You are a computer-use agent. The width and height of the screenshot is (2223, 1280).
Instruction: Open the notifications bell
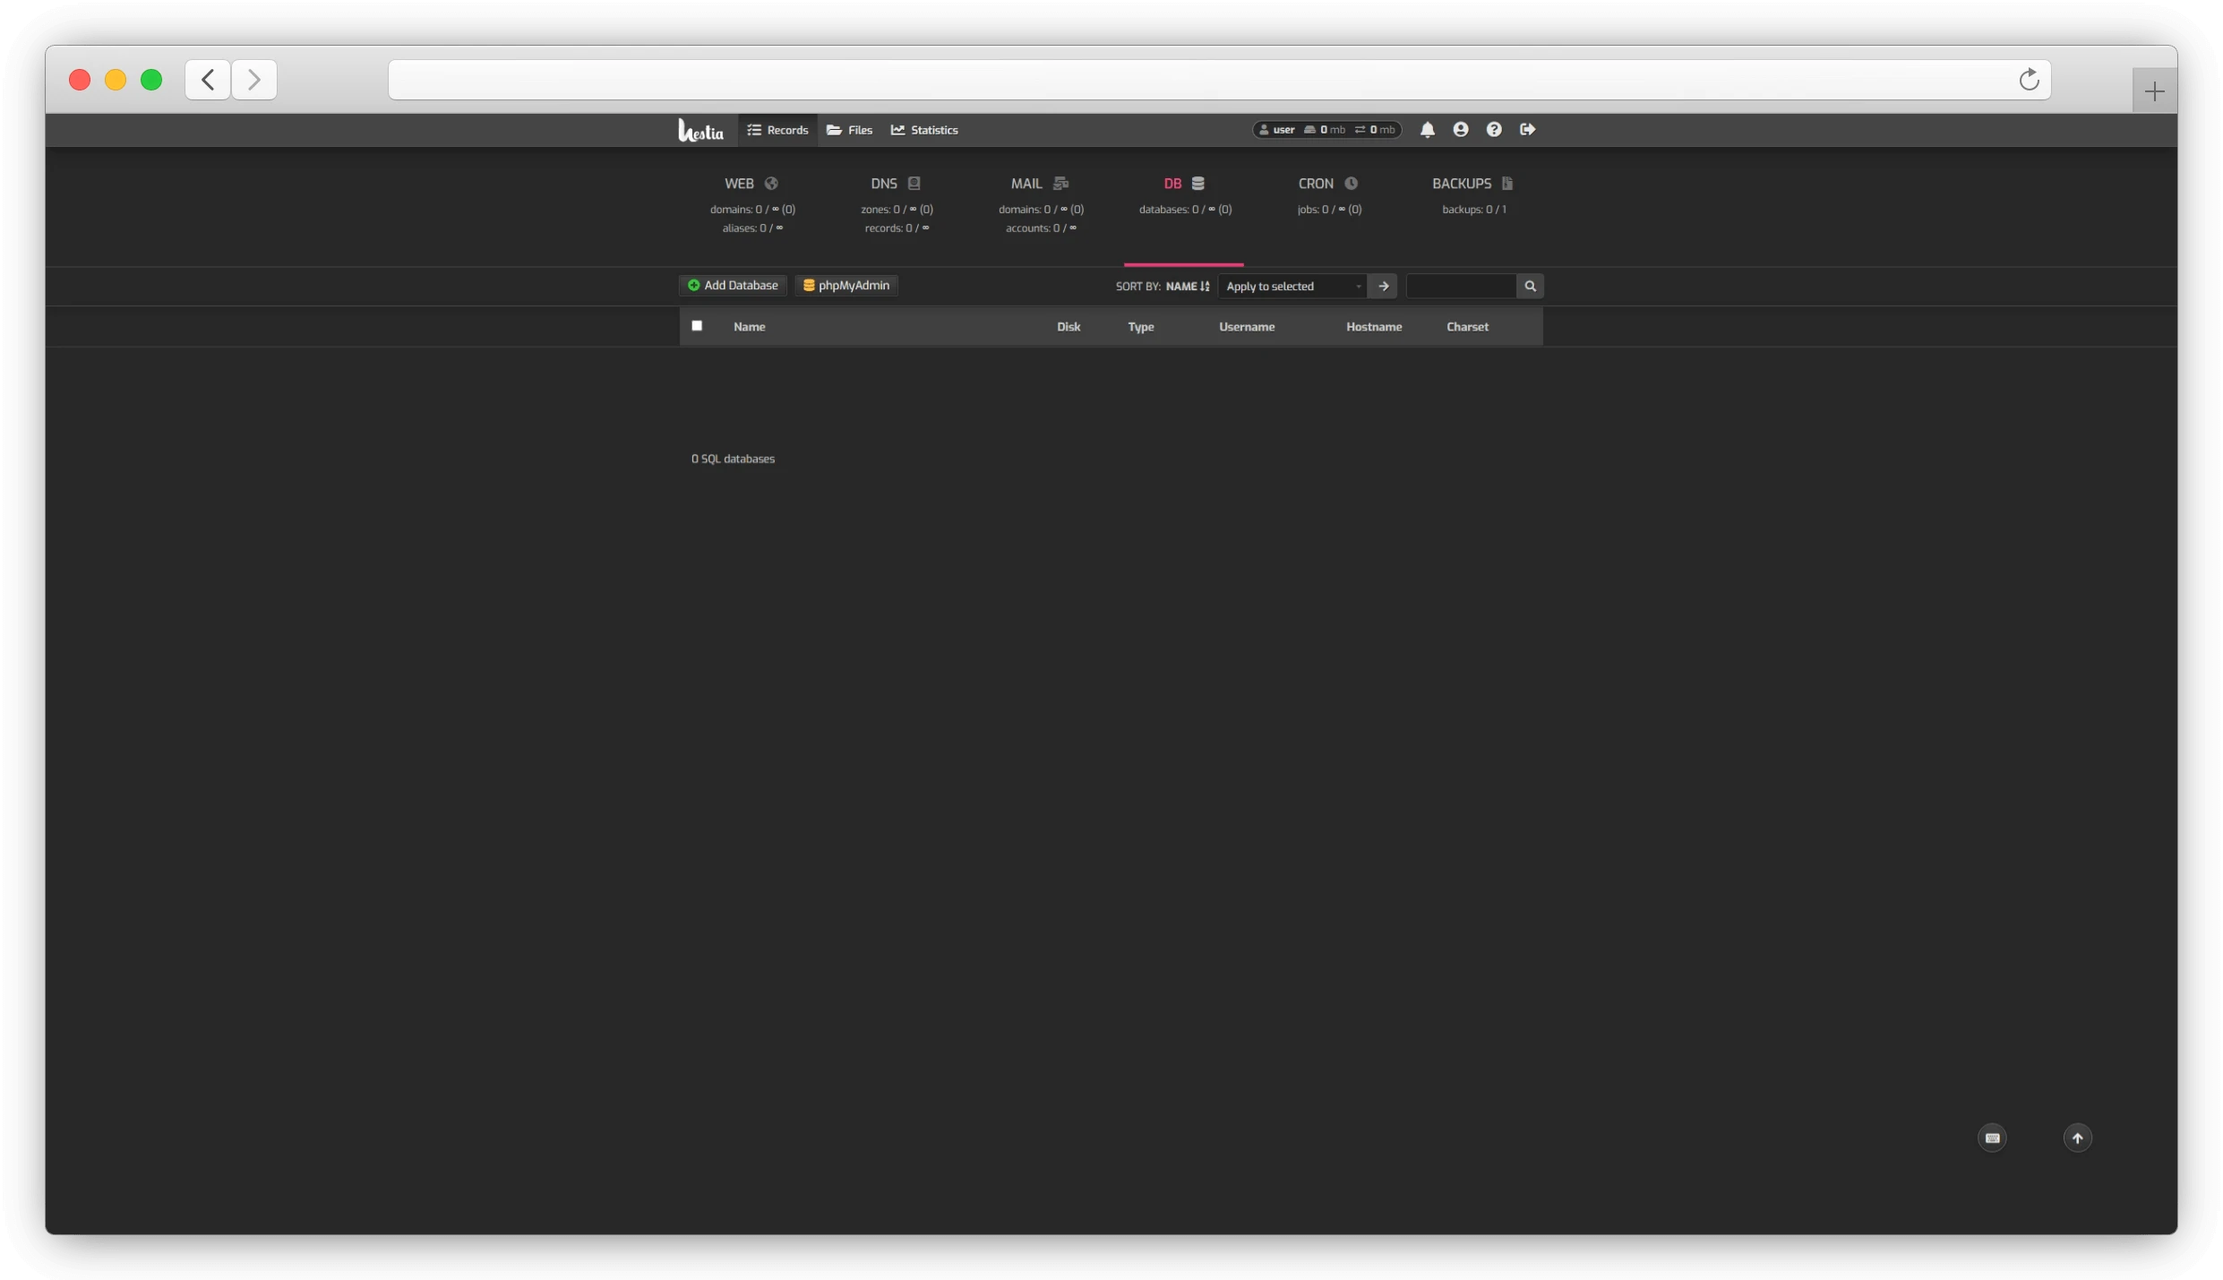[1427, 129]
